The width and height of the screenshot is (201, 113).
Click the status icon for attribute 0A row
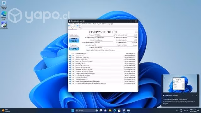pos(70,74)
